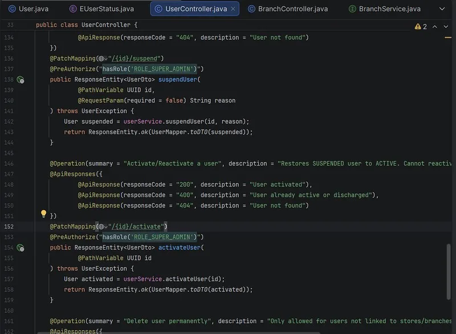Image resolution: width=456 pixels, height=334 pixels.
Task: Click the warnings indicator showing 2
Action: [x=421, y=26]
